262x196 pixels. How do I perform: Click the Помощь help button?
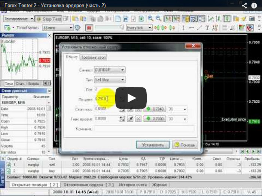coord(185,145)
